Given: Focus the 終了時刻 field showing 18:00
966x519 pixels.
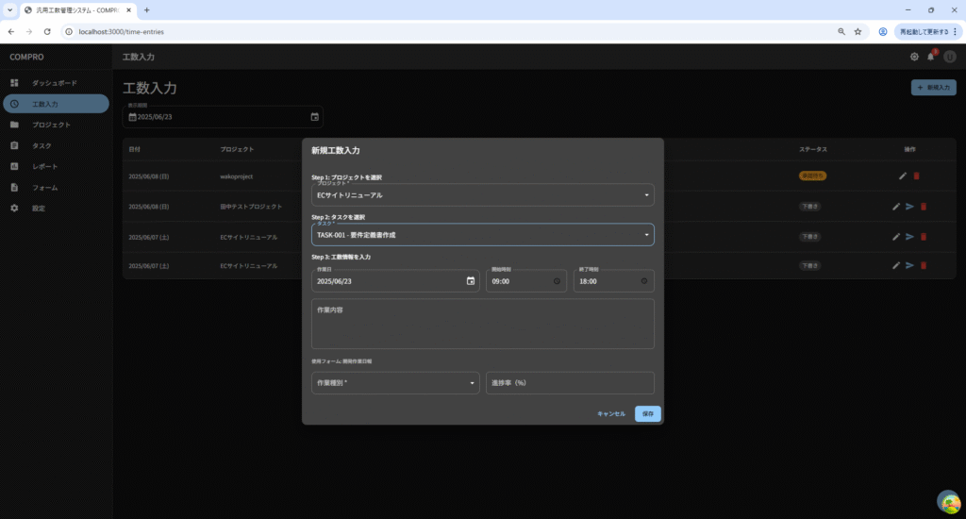Looking at the screenshot, I should click(613, 281).
